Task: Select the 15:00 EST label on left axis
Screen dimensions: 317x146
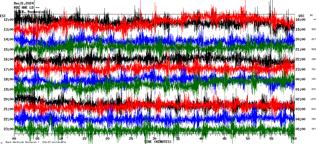Action: coord(9,50)
